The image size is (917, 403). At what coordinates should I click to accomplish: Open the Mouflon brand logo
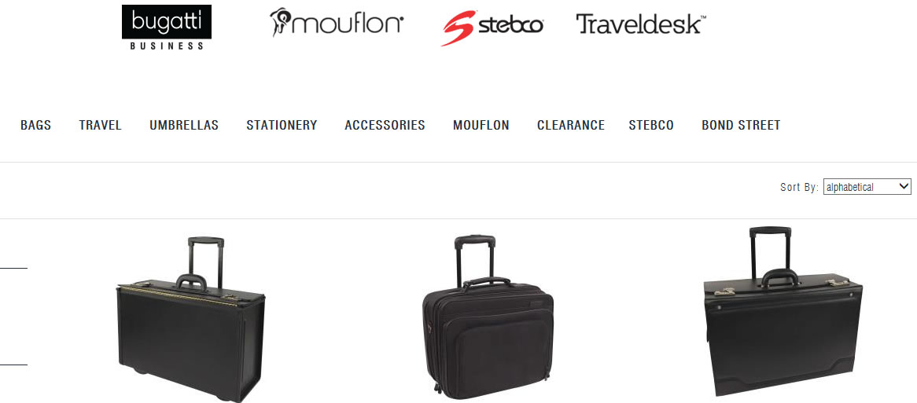[337, 23]
